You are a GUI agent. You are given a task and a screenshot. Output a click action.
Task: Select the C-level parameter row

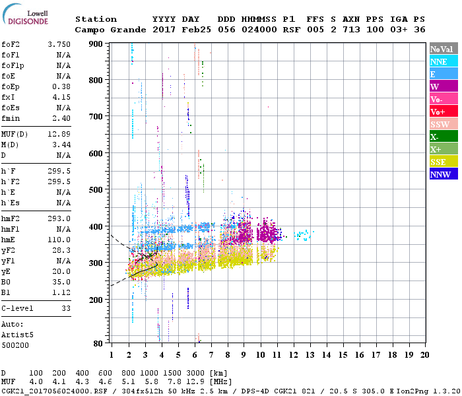[x=36, y=308]
